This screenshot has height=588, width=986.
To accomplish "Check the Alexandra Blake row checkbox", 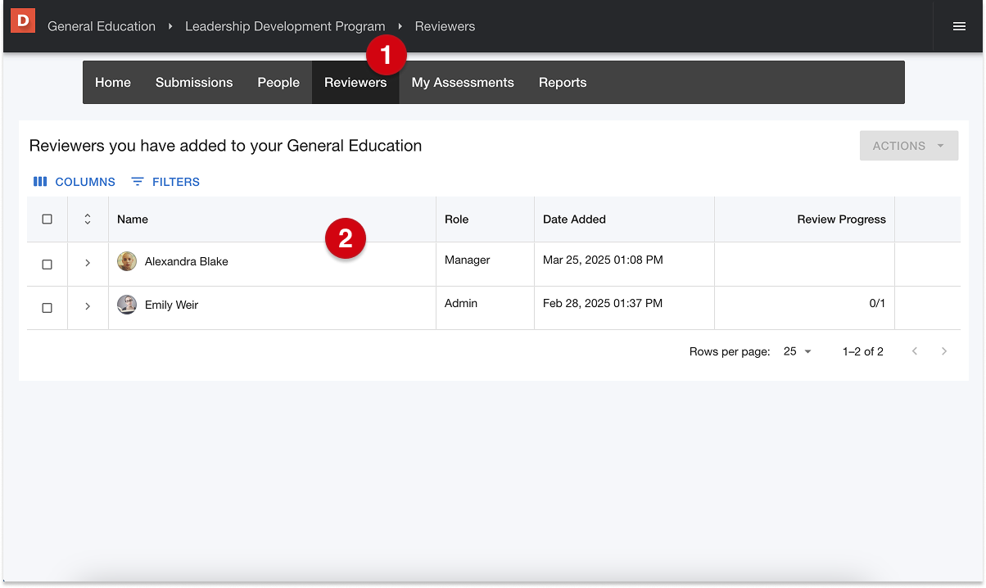I will (x=47, y=265).
